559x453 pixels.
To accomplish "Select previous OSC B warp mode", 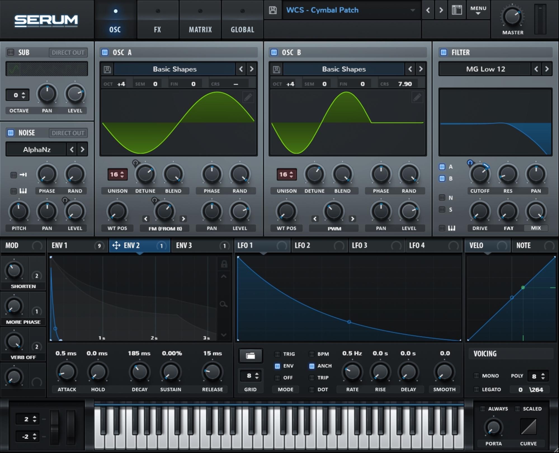I will coord(315,219).
